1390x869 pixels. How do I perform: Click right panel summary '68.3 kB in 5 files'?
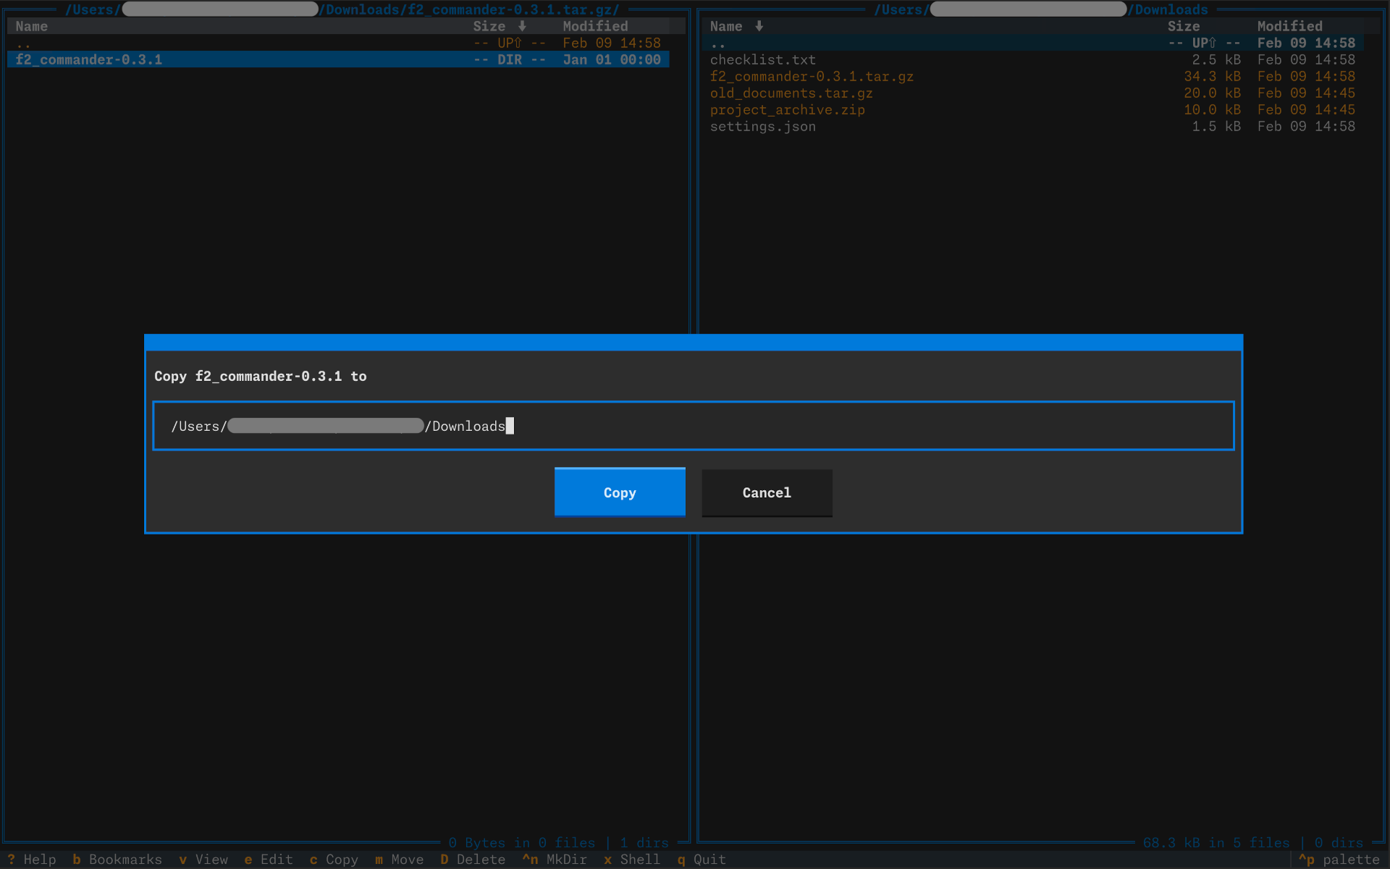pos(1216,843)
